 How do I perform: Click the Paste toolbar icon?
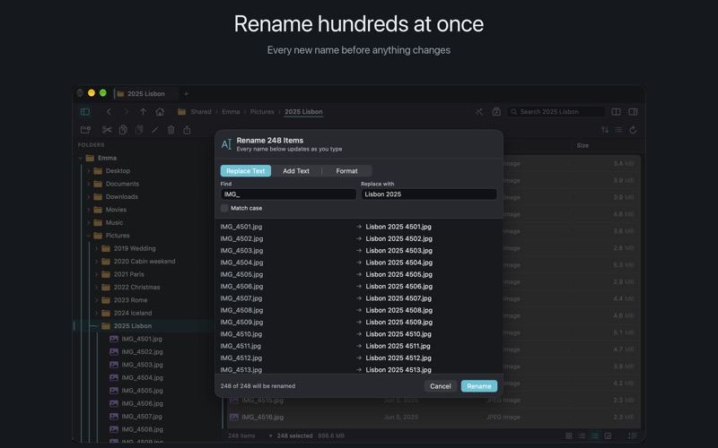139,130
